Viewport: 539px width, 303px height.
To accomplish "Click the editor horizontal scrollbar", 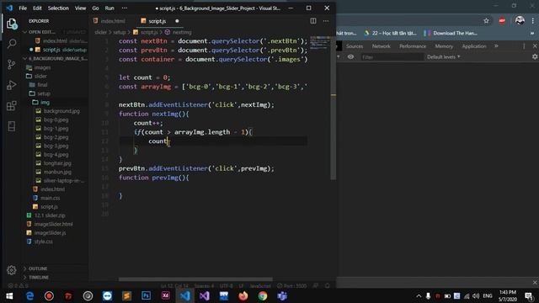I will coord(195,279).
